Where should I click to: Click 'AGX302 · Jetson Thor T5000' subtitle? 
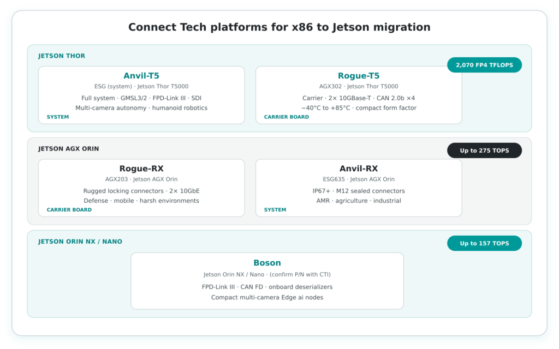coord(359,86)
